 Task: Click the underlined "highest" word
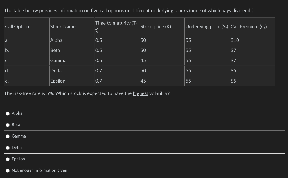coord(140,93)
